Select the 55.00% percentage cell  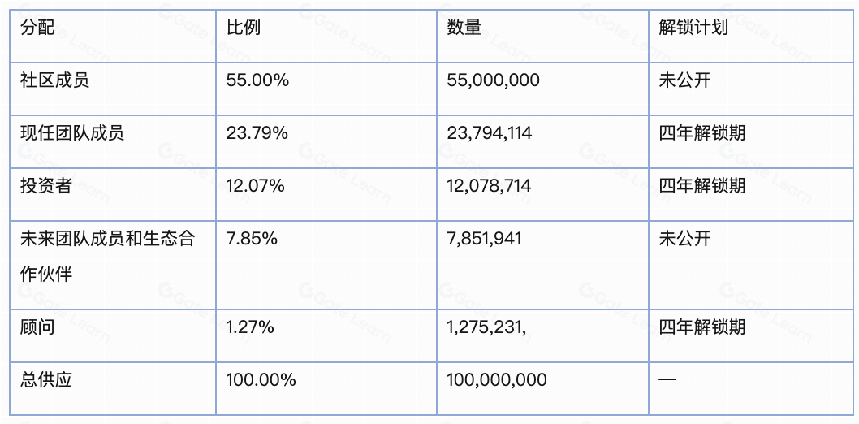pos(326,89)
